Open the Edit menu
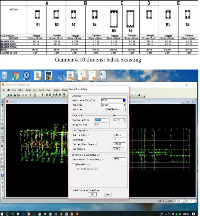 (x=8, y=90)
